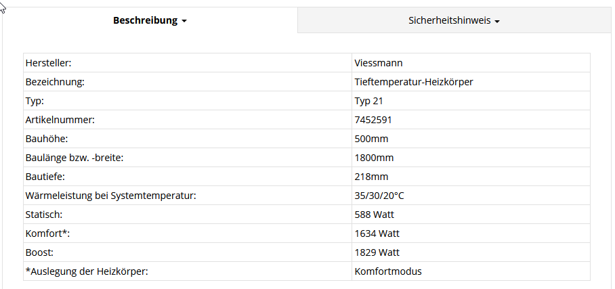Open the Beschreibung tab
The width and height of the screenshot is (615, 289).
click(x=150, y=20)
